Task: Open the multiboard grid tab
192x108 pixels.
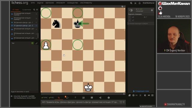Action: click(92, 97)
